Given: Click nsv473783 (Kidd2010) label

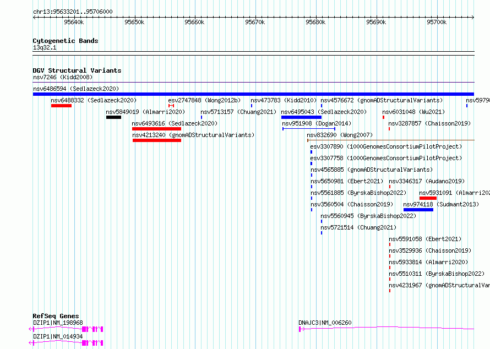Looking at the screenshot, I should [x=284, y=100].
